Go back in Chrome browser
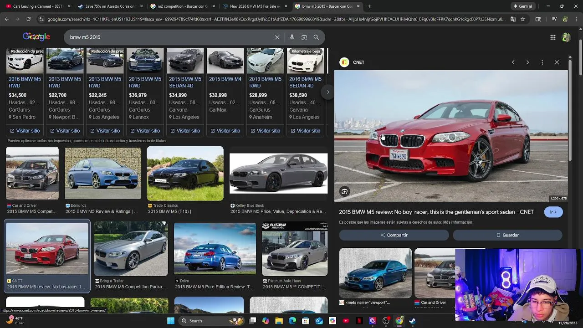 pos(6,19)
